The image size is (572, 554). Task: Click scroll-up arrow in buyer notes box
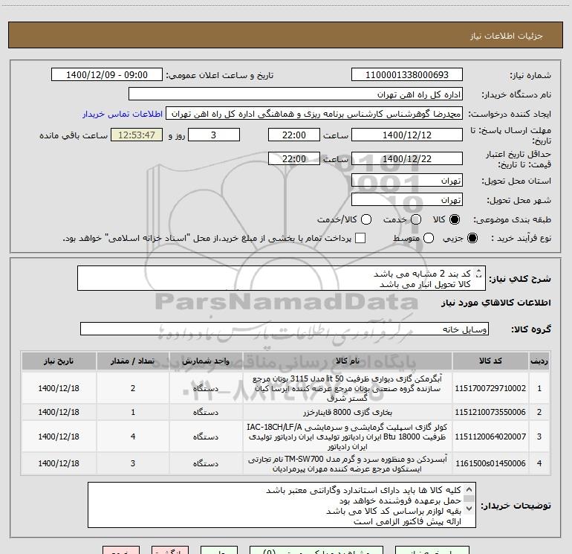[x=469, y=489]
